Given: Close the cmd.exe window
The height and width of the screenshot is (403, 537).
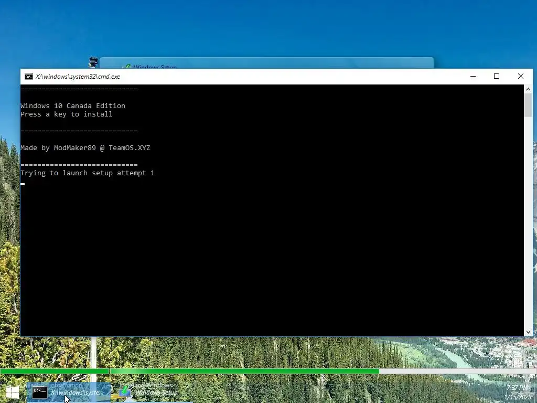Looking at the screenshot, I should tap(521, 77).
